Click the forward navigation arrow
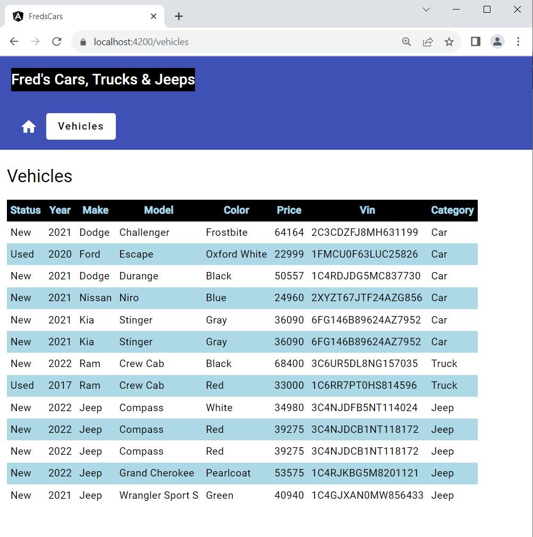This screenshot has width=533, height=537. pyautogui.click(x=35, y=42)
